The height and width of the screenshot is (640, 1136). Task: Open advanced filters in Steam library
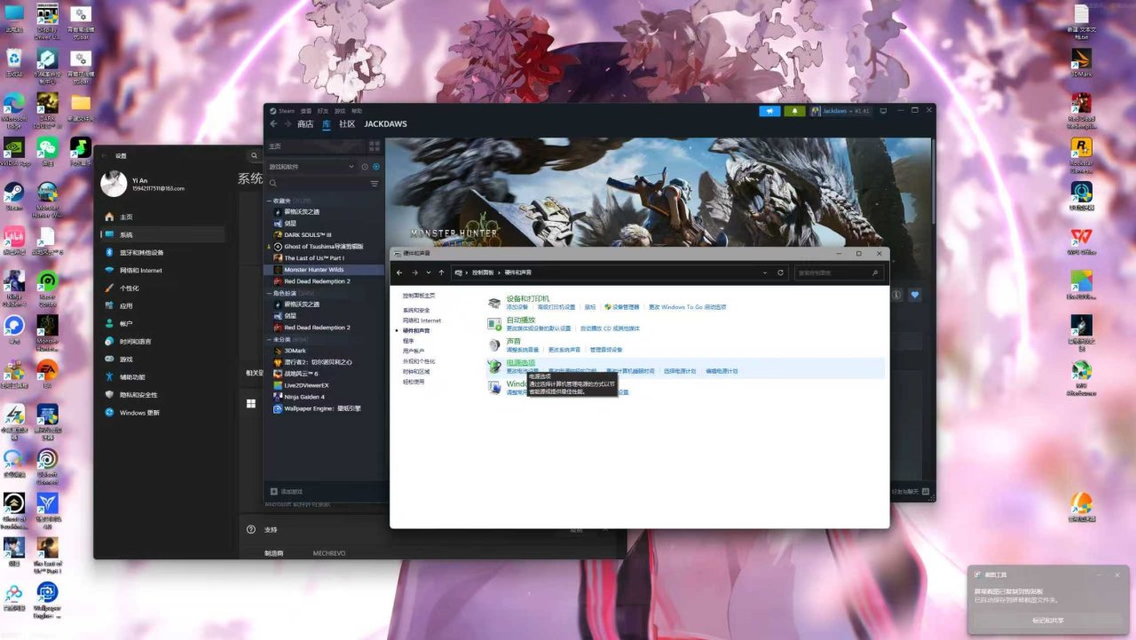[374, 184]
